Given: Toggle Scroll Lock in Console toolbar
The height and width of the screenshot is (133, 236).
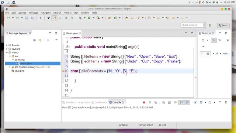Looking at the screenshot, I should tap(170, 102).
